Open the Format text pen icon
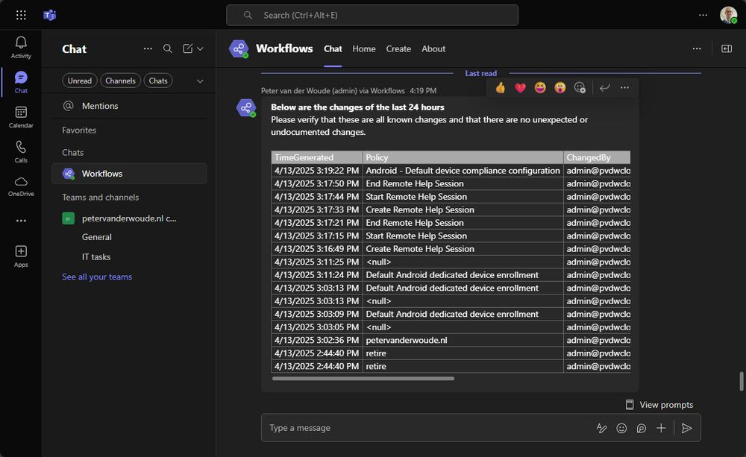Screen dimensions: 746x457 tap(602, 428)
